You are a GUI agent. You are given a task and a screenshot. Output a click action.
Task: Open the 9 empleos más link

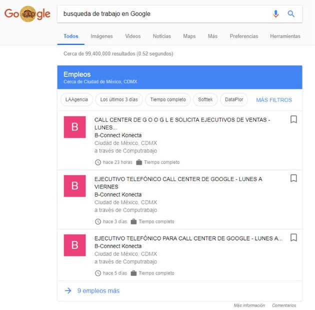pyautogui.click(x=98, y=290)
